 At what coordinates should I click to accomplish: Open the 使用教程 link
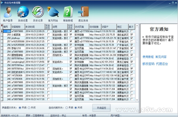pyautogui.click(x=148, y=57)
